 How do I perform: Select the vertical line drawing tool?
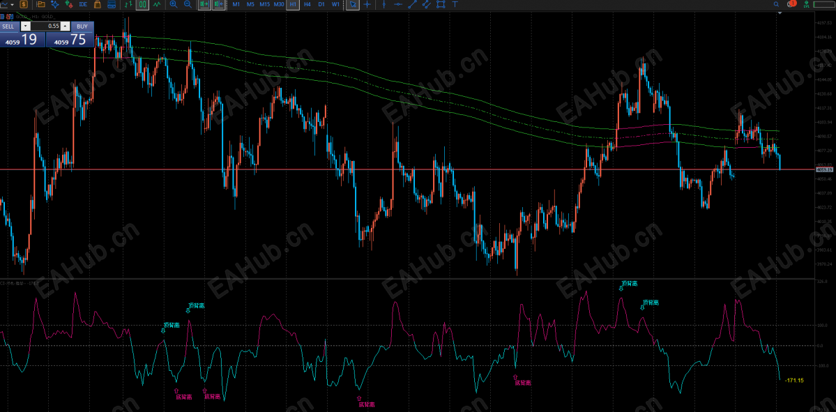(x=384, y=4)
